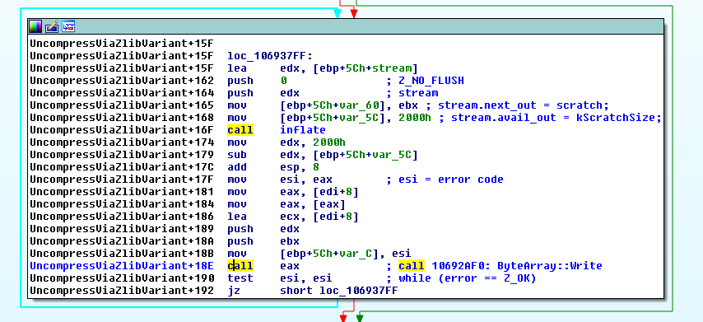The width and height of the screenshot is (703, 322).
Task: Click address UncompressViaZlibVariant+192
Action: click(122, 291)
